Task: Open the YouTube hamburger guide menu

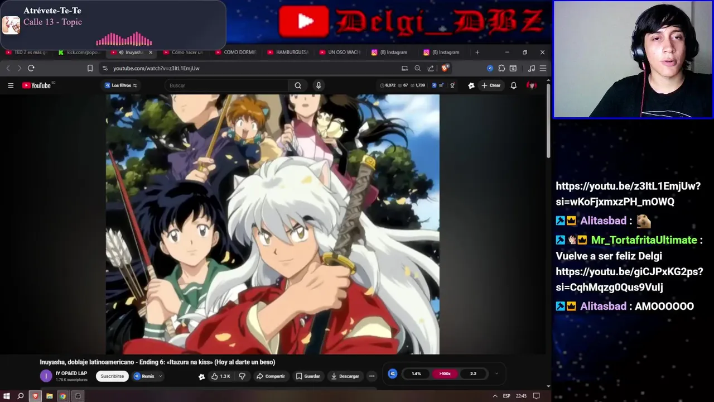Action: coord(11,85)
